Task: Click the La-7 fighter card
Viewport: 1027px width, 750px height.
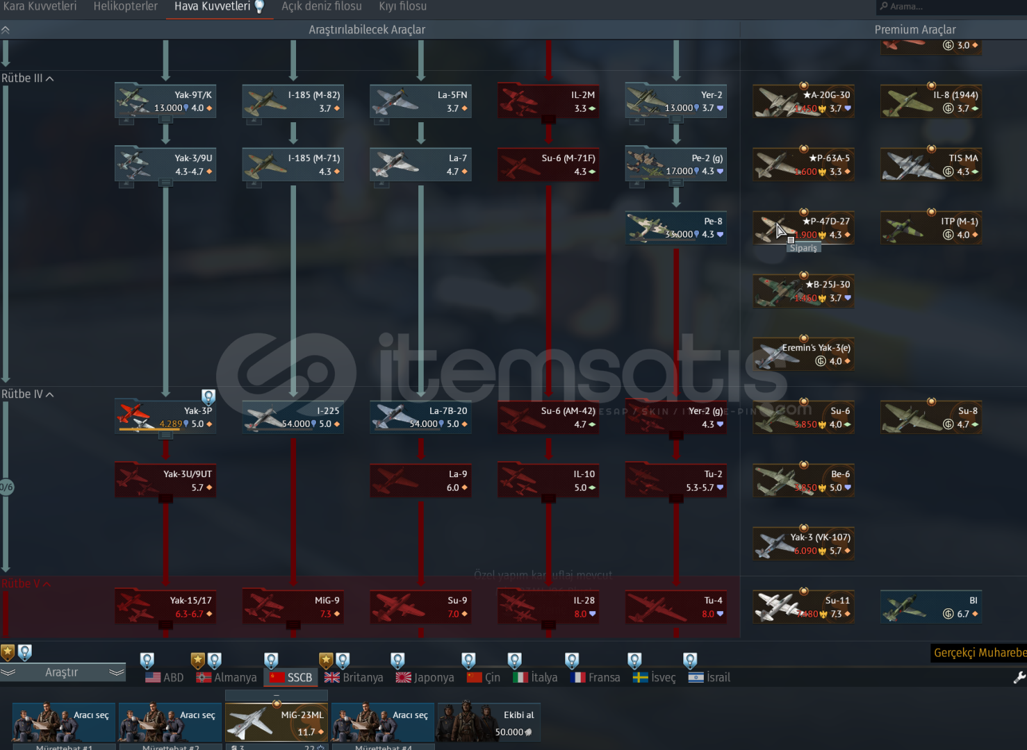Action: 421,164
